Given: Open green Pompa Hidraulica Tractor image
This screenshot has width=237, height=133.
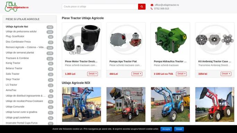Looking at the screenshot, I should click(170, 40).
